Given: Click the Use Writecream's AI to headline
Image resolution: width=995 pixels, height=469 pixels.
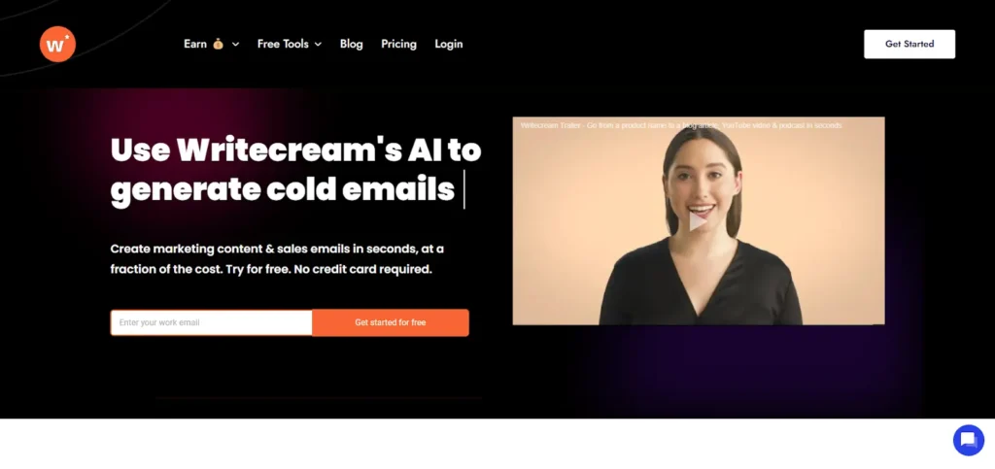Looking at the screenshot, I should tap(295, 151).
